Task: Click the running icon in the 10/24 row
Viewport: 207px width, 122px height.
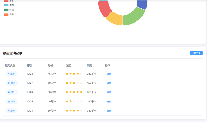Action: [x=9, y=111]
